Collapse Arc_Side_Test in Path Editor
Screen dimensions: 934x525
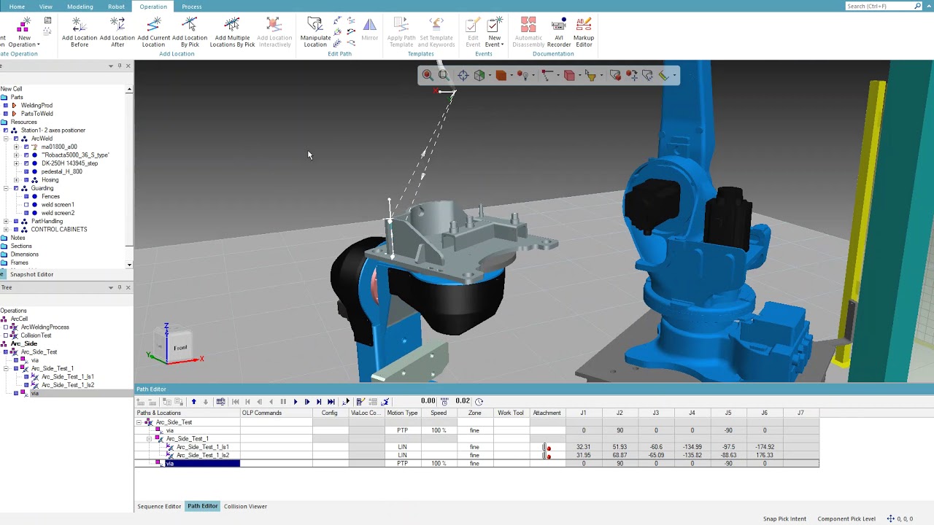[139, 422]
